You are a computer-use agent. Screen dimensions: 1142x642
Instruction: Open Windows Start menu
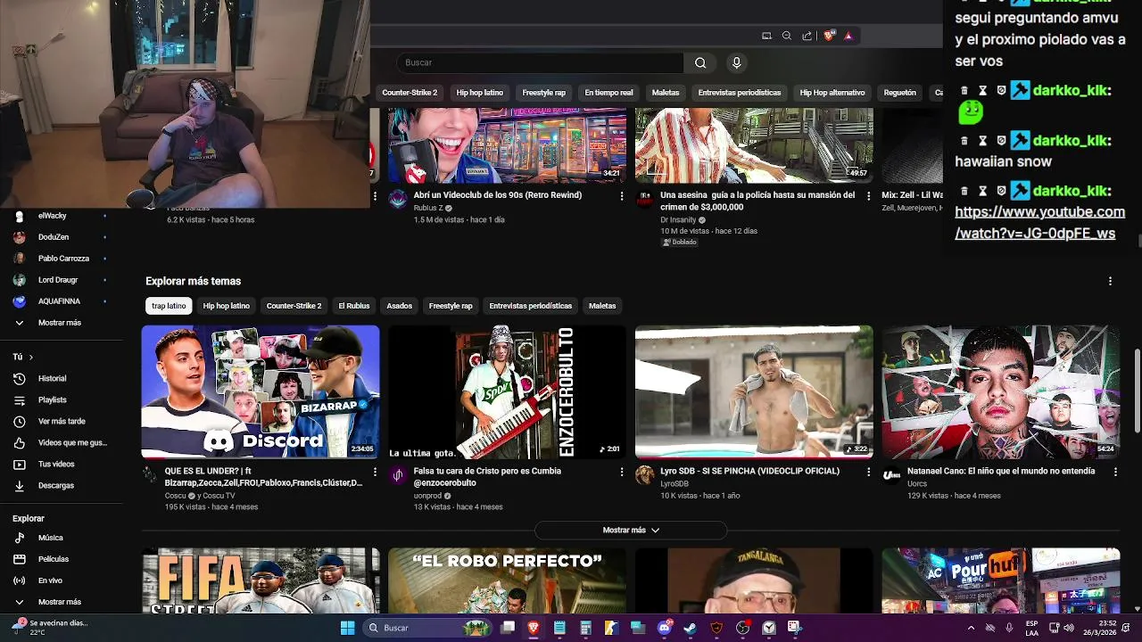(347, 628)
